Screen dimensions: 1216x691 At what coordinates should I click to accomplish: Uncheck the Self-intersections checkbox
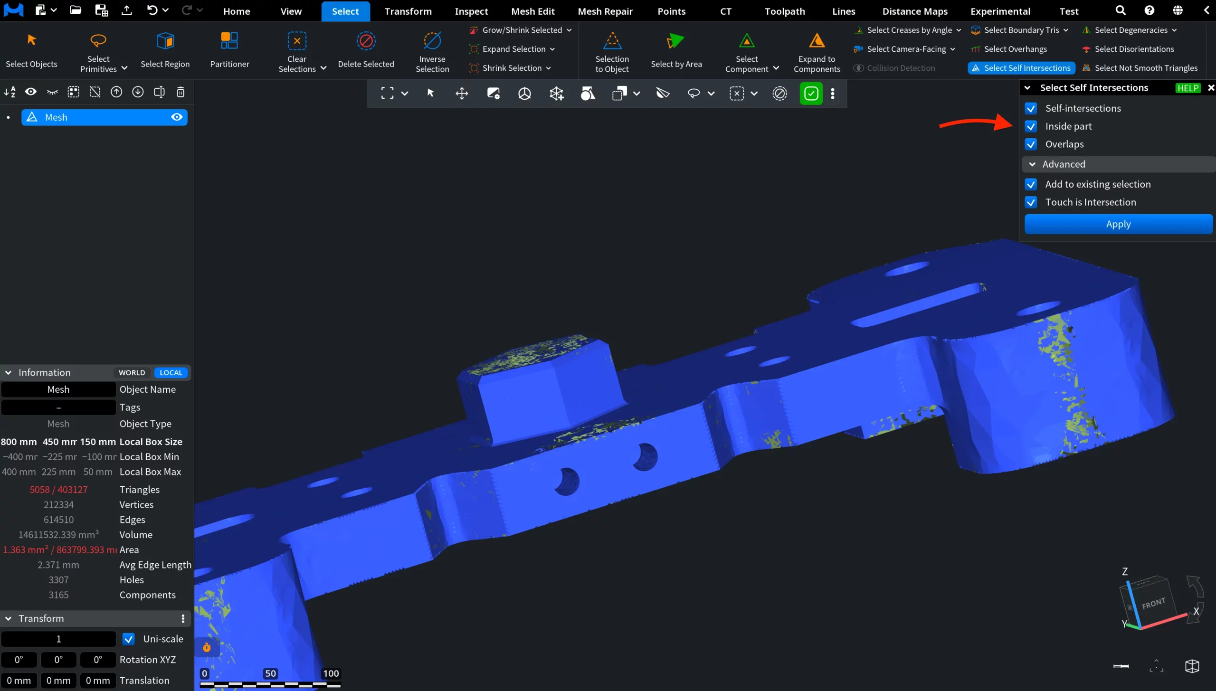1031,109
